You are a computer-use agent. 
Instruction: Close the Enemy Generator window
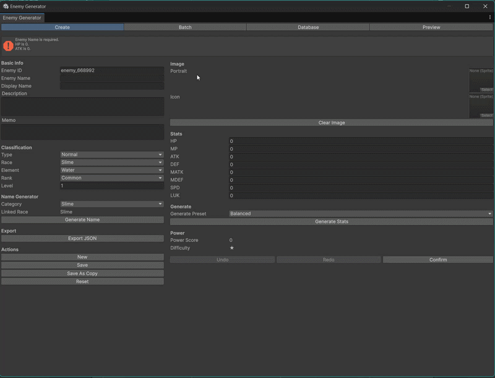(485, 6)
